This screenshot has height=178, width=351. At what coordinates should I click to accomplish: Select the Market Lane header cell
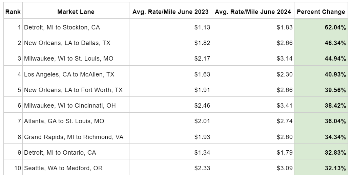pyautogui.click(x=76, y=12)
